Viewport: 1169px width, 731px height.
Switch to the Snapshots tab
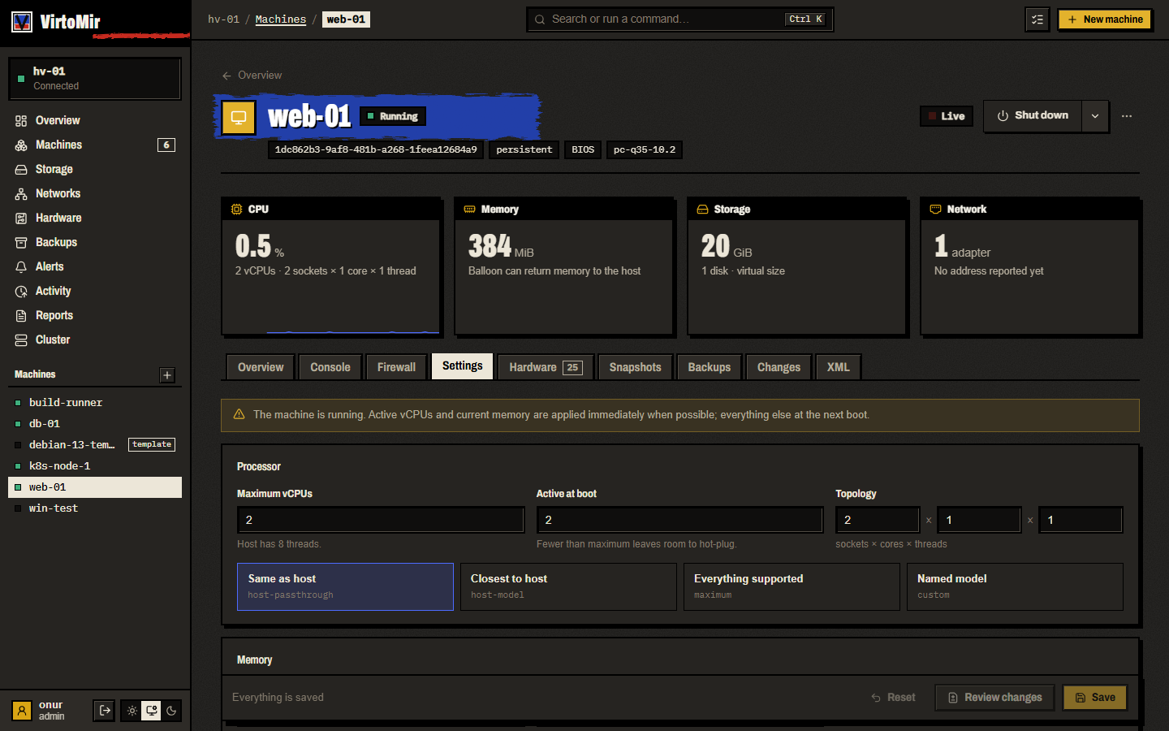635,367
